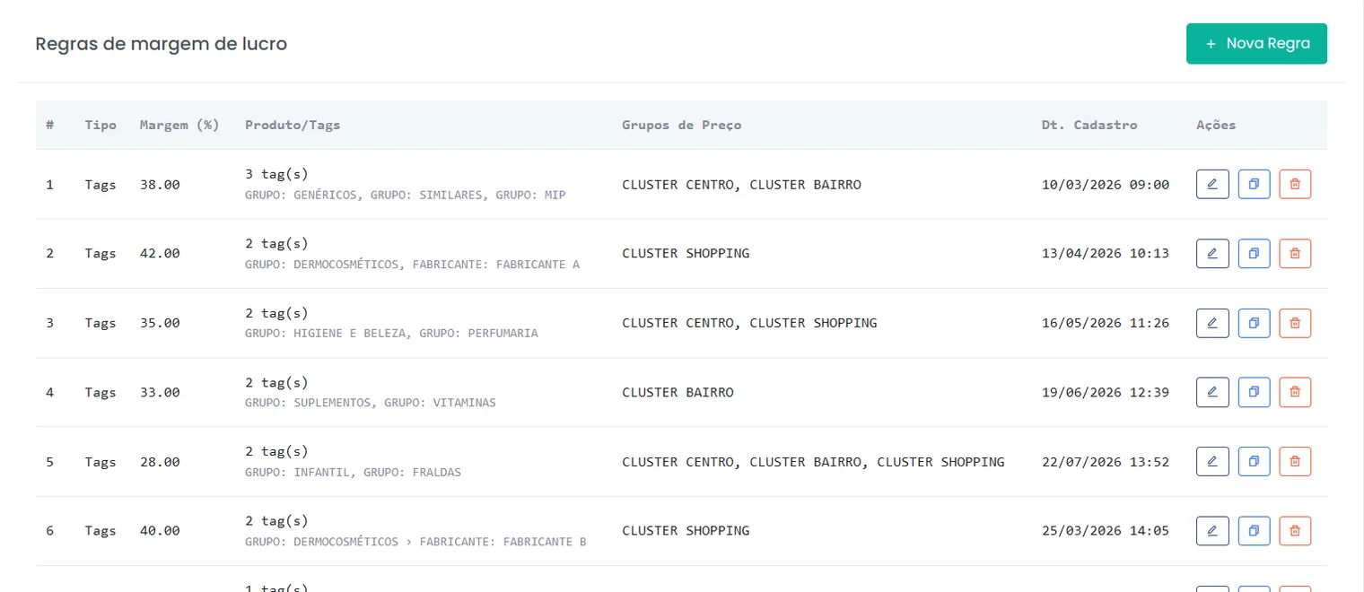Duplicate rule 2 for FABRICANTE A
Image resolution: width=1364 pixels, height=592 pixels.
1254,253
